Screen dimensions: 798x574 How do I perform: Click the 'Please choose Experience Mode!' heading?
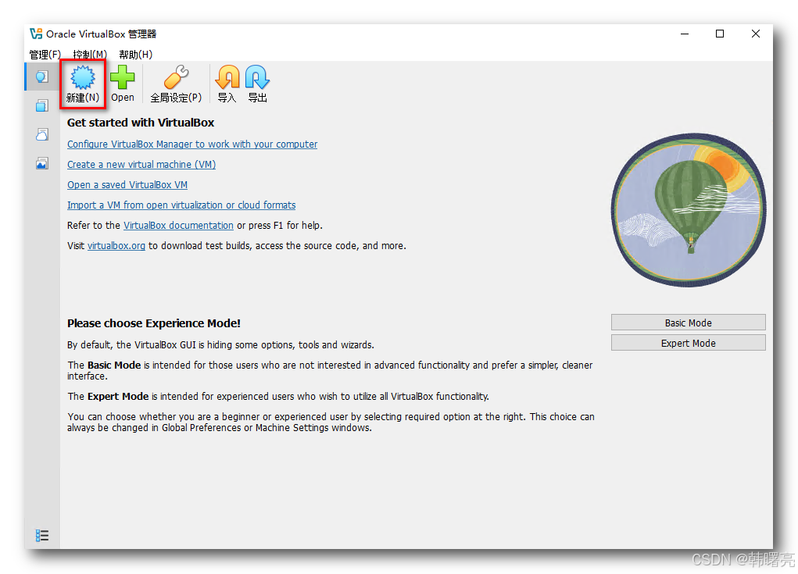click(x=154, y=323)
